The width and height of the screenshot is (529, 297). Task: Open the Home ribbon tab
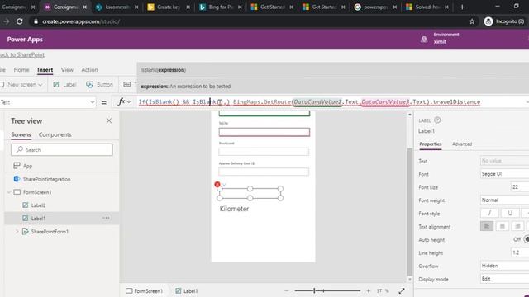pyautogui.click(x=21, y=69)
